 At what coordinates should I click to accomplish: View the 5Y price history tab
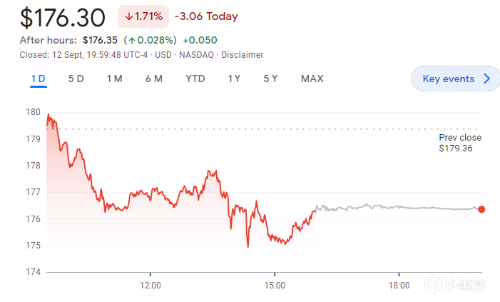click(270, 79)
